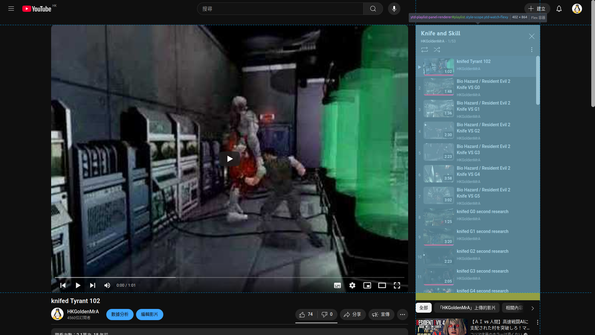This screenshot has height=335, width=595.
Task: Click the video title knifed Tyrant 102
Action: coord(76,301)
